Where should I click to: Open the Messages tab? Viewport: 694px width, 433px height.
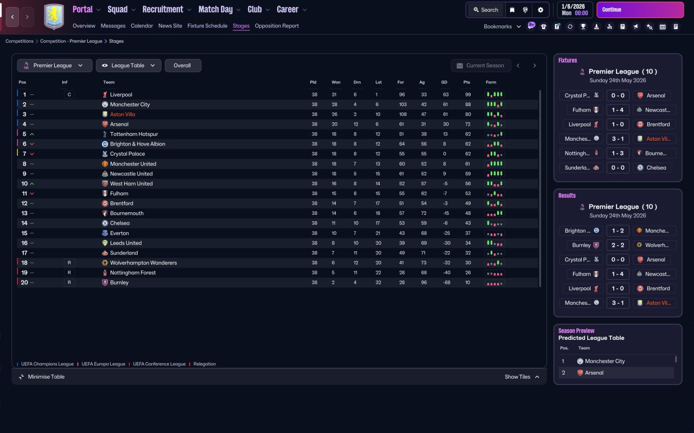[x=113, y=26]
